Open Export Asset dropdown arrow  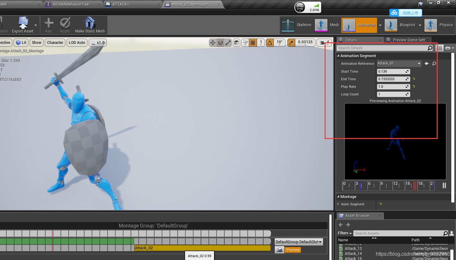pos(36,25)
